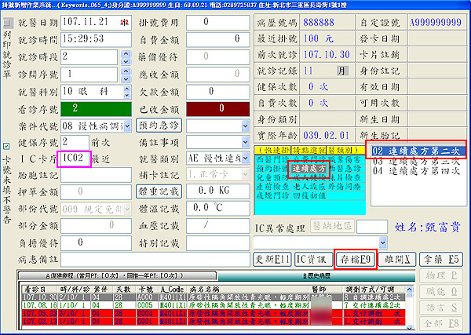Click the 更新F11 button
The image size is (471, 335).
click(x=272, y=258)
